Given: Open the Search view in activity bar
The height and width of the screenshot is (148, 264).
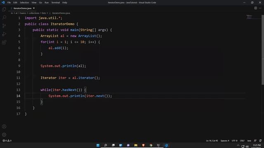Looking at the screenshot, I should click(x=4, y=17).
